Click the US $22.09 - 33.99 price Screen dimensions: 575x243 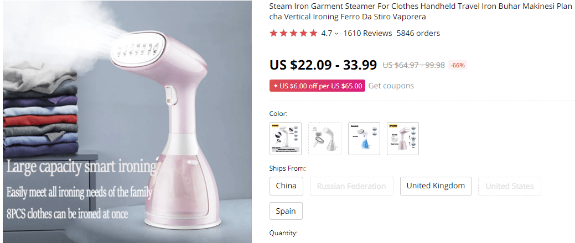323,65
